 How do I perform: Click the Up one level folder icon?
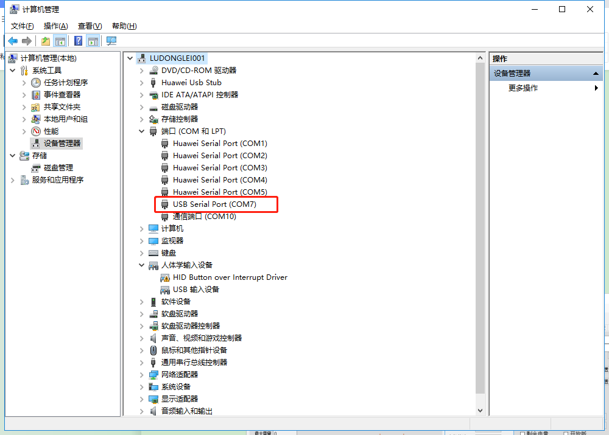point(46,41)
